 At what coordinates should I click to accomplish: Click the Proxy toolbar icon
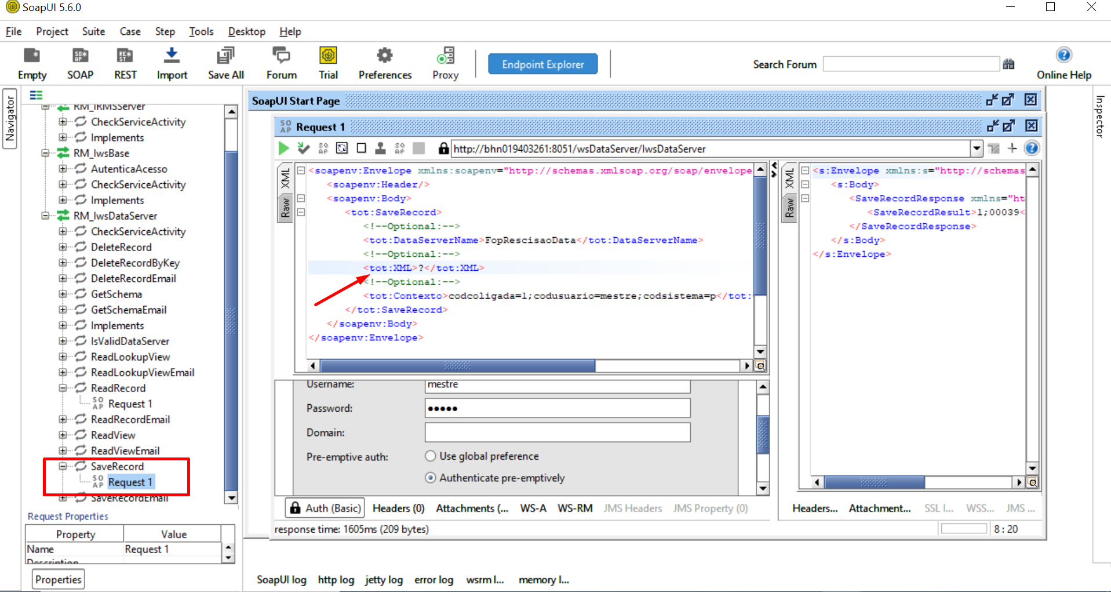(x=445, y=63)
